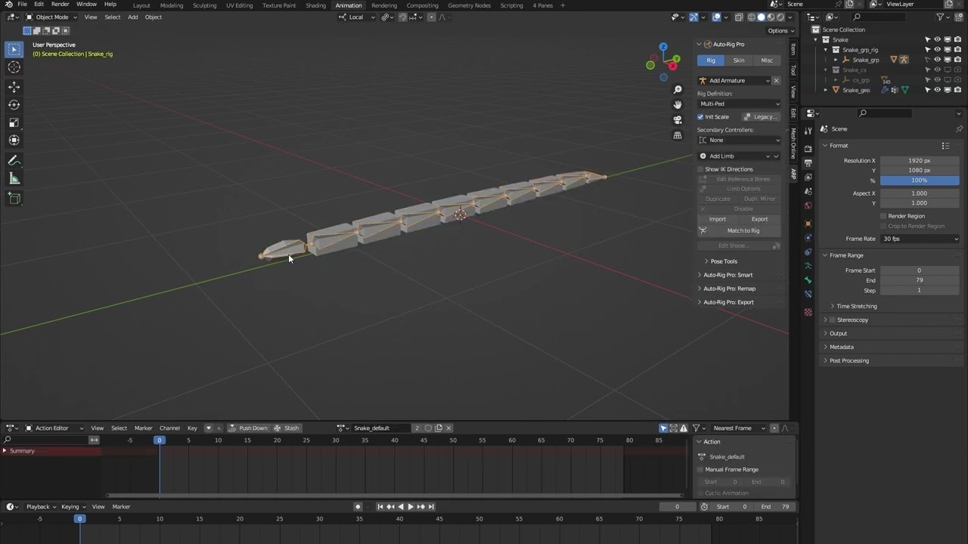This screenshot has height=544, width=968.
Task: Open the Tool properties tab icon
Action: pos(808,131)
